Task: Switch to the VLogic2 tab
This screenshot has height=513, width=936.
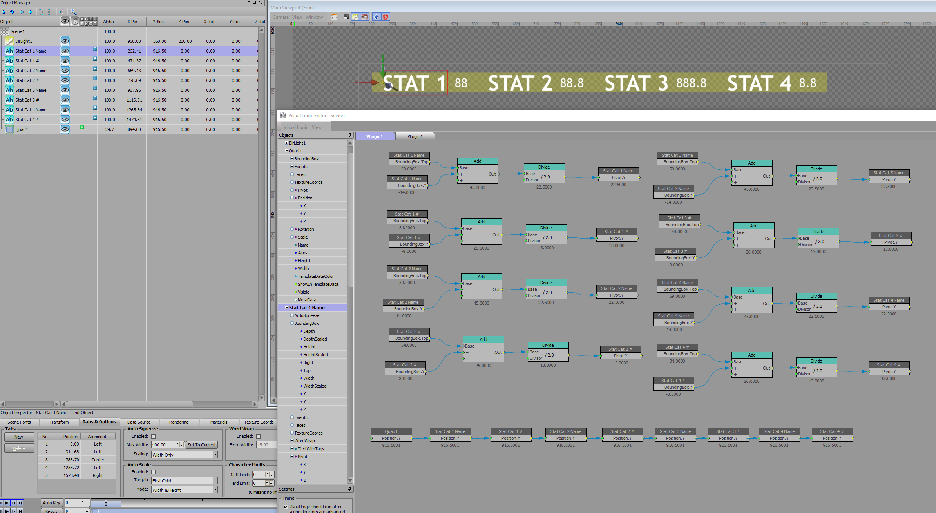Action: tap(415, 136)
